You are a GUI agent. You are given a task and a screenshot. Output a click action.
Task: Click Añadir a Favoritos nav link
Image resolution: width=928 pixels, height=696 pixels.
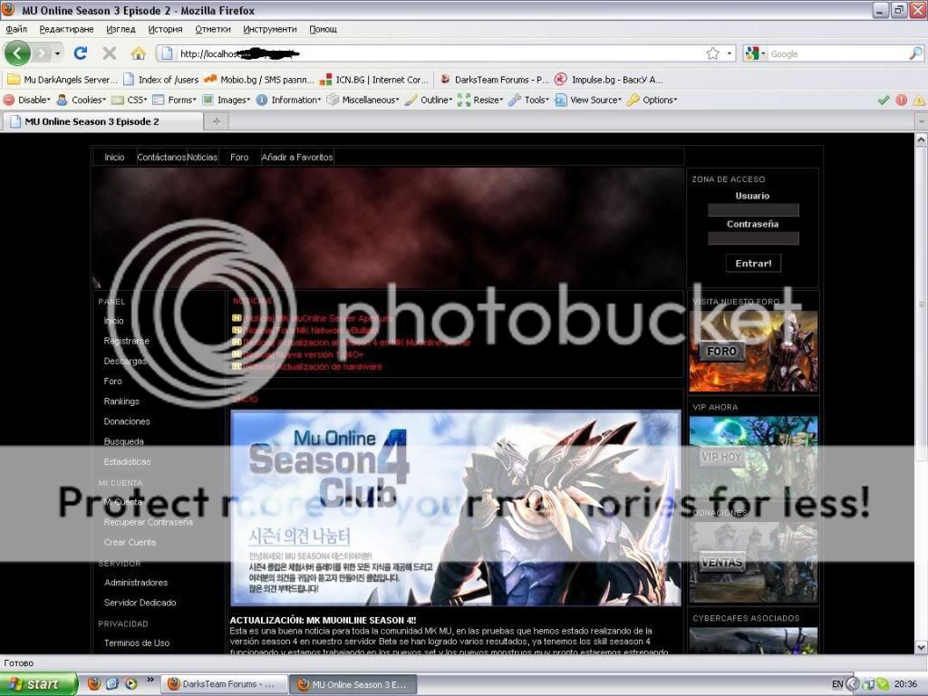(297, 158)
